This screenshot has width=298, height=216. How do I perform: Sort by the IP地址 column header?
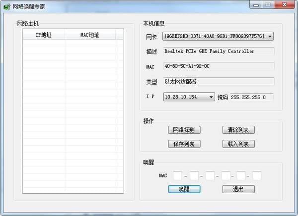pos(44,35)
